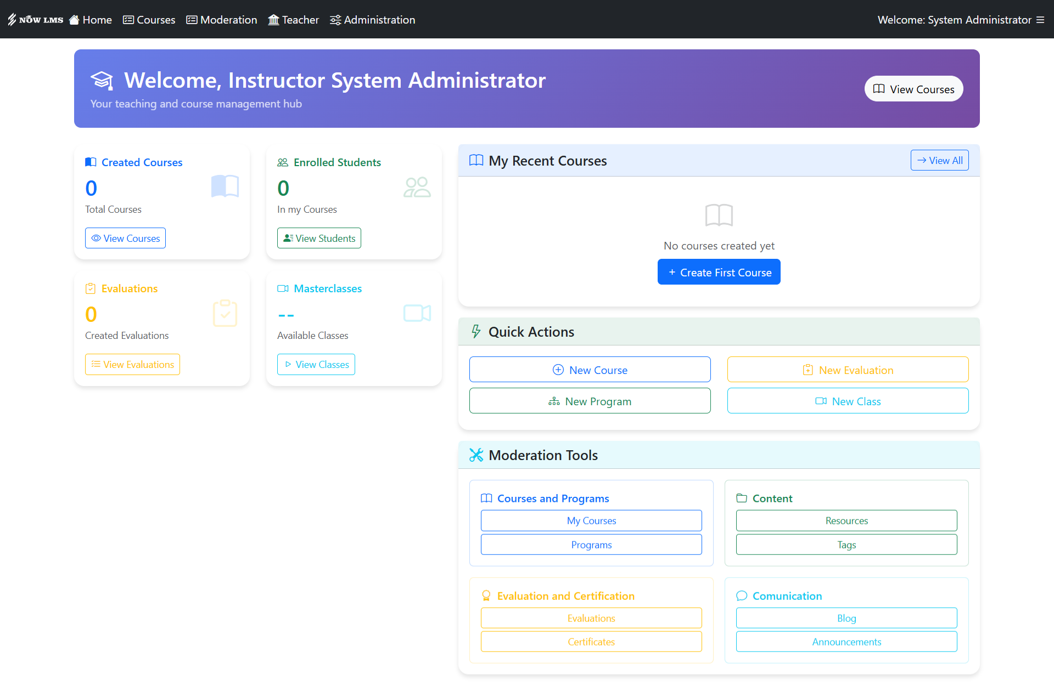
Task: Go to Moderation in top navbar
Action: 222,20
